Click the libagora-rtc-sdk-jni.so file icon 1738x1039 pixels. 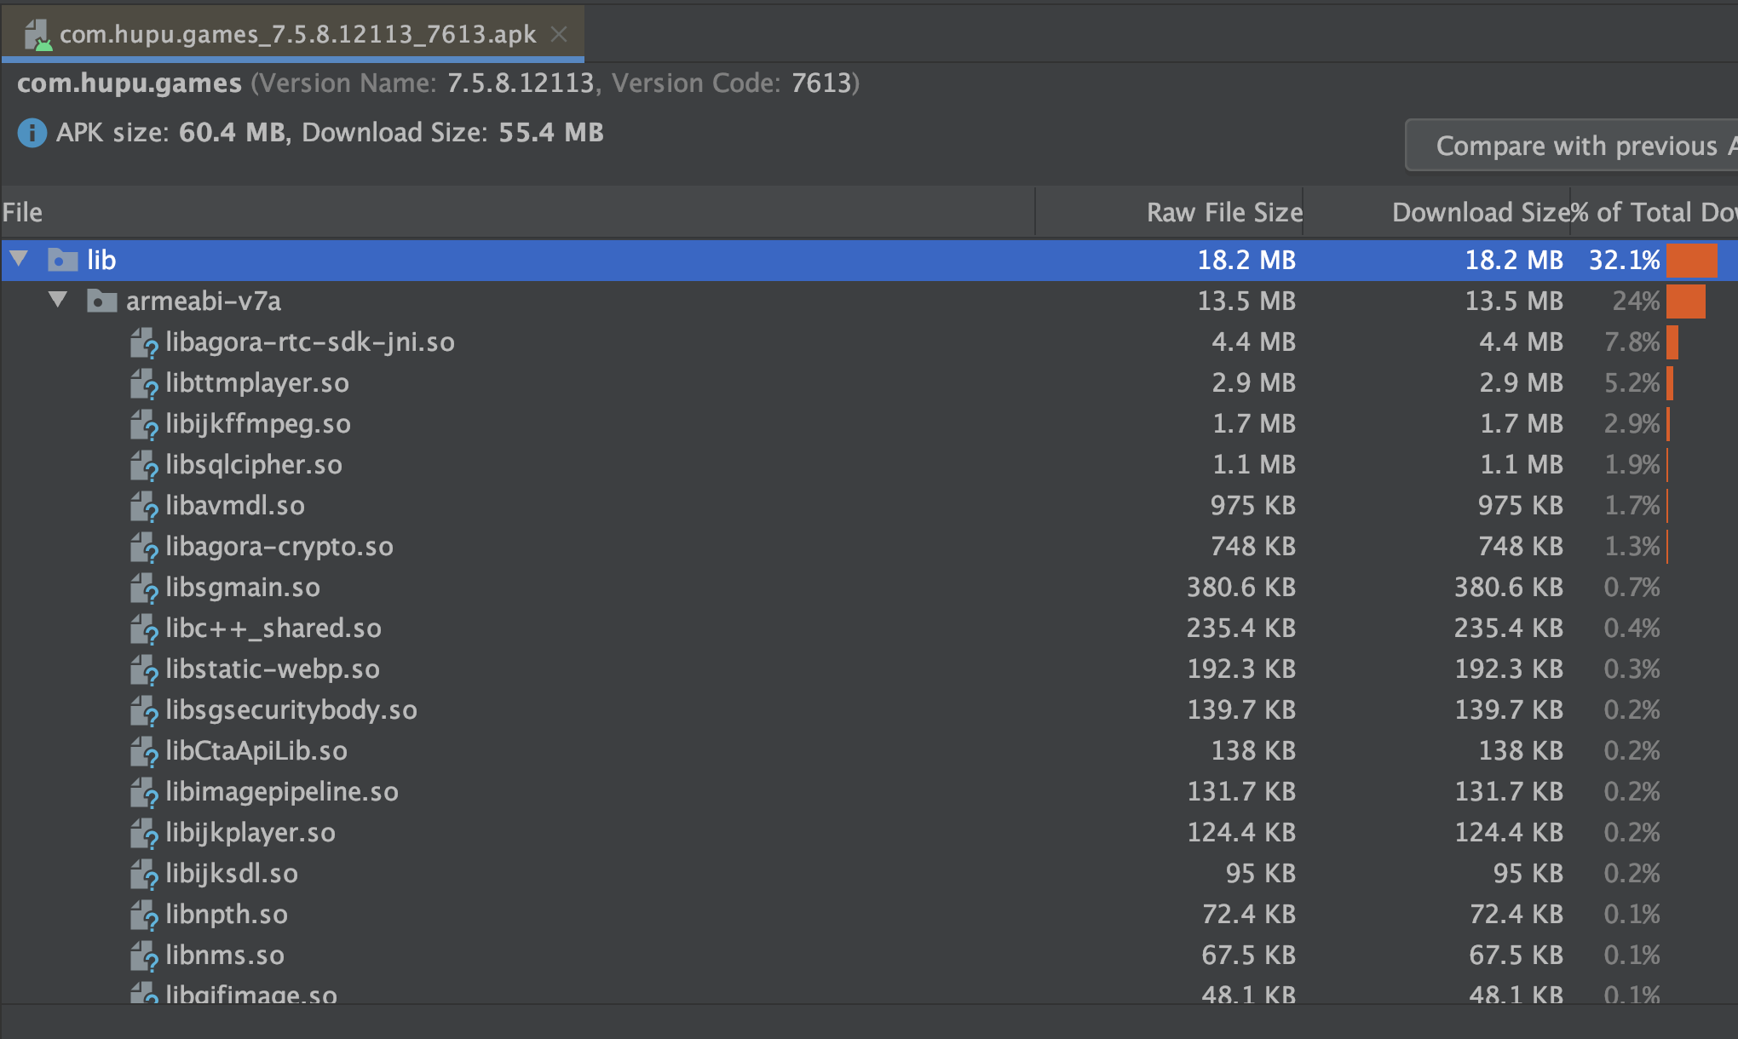click(x=144, y=343)
